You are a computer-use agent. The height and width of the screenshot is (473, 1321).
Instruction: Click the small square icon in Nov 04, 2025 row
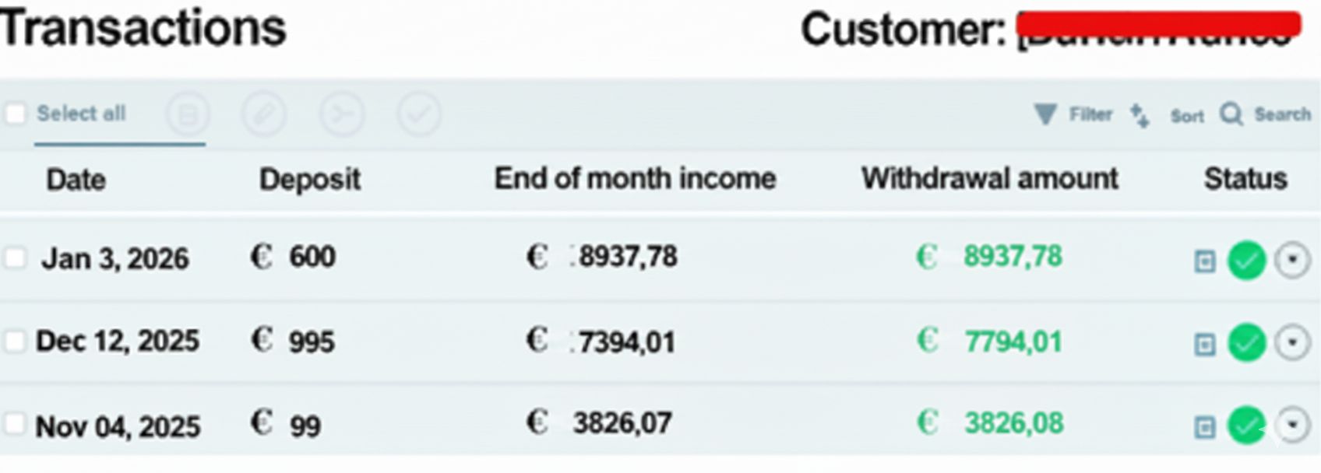click(1204, 426)
